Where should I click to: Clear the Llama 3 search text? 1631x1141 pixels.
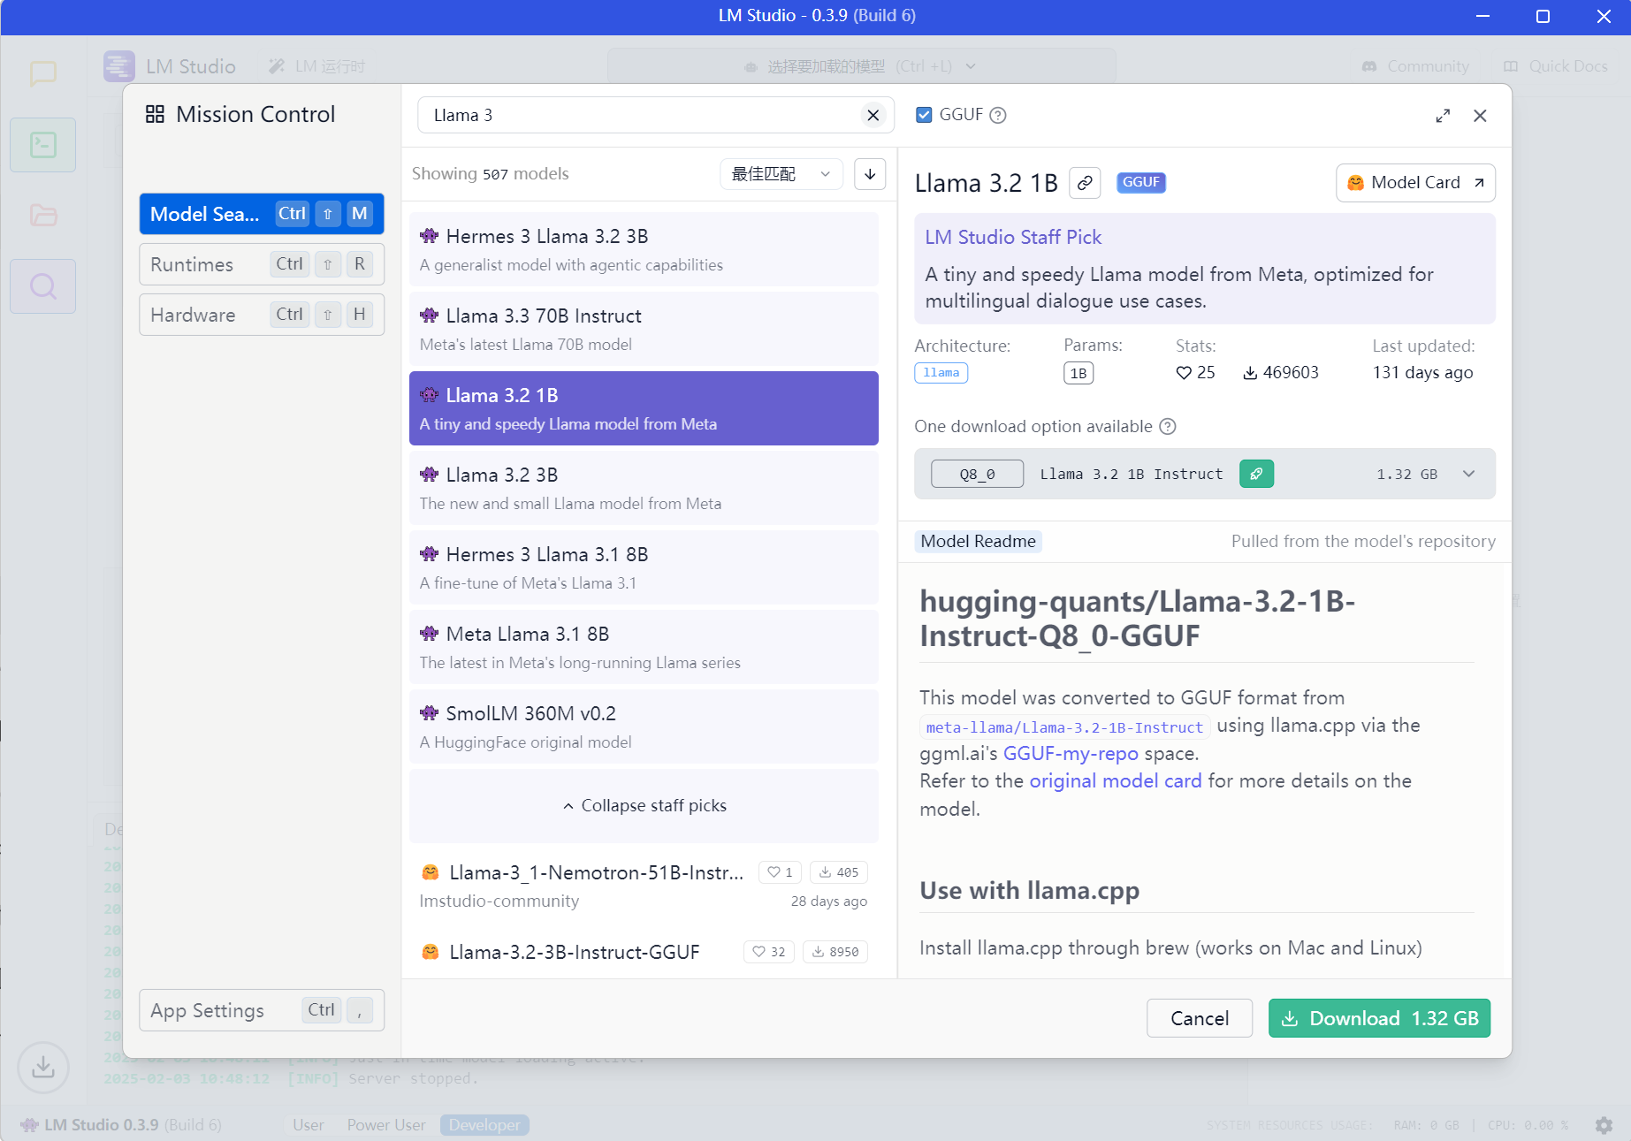(x=873, y=115)
